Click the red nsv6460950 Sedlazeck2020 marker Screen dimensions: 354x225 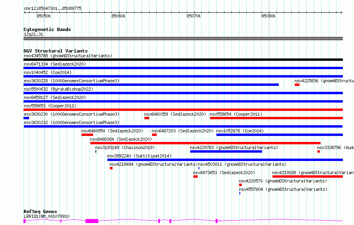88,135
